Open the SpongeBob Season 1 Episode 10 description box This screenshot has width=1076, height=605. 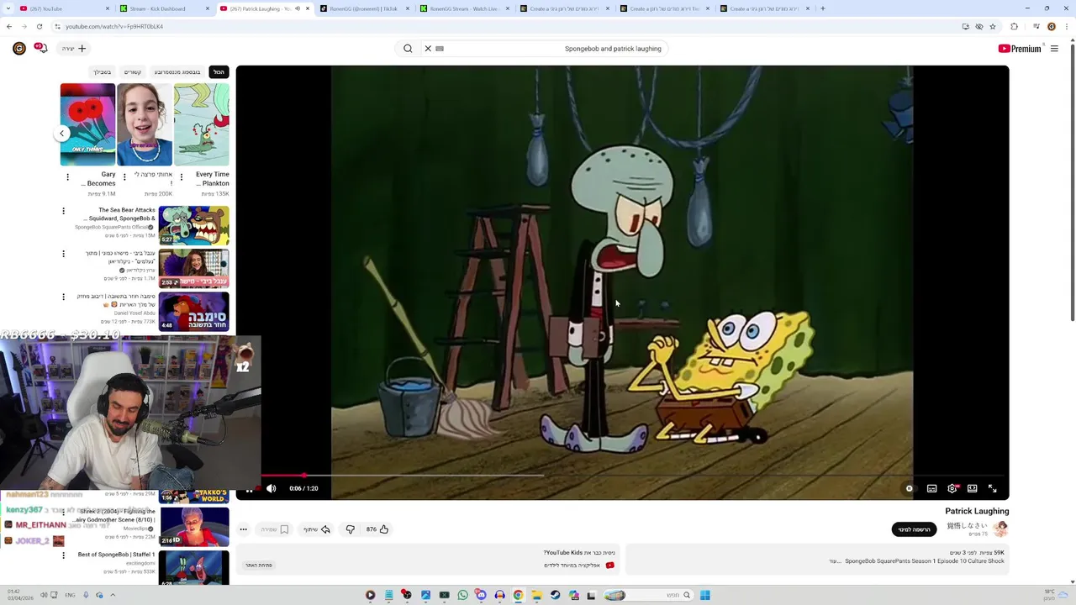817,558
